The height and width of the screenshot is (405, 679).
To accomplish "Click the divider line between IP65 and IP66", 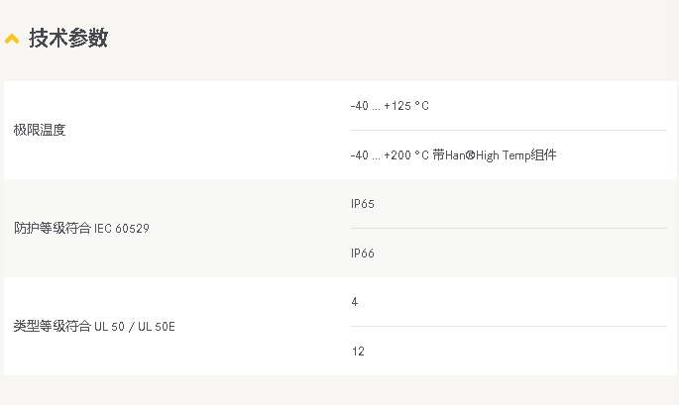I will (x=509, y=228).
